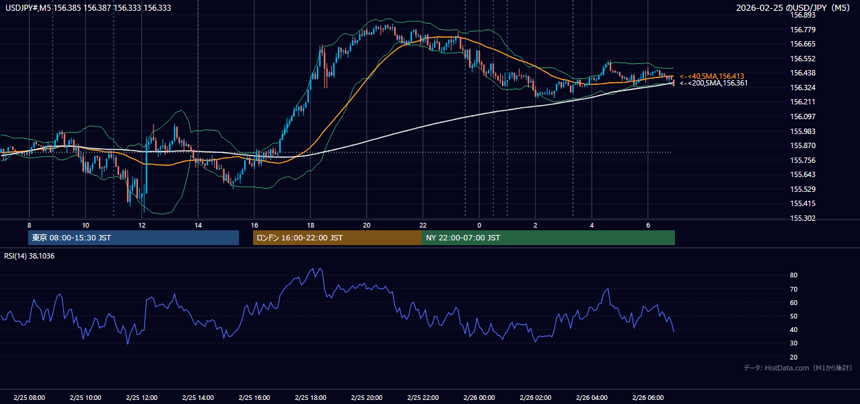
Task: Click price axis value 155.756
Action: point(803,160)
